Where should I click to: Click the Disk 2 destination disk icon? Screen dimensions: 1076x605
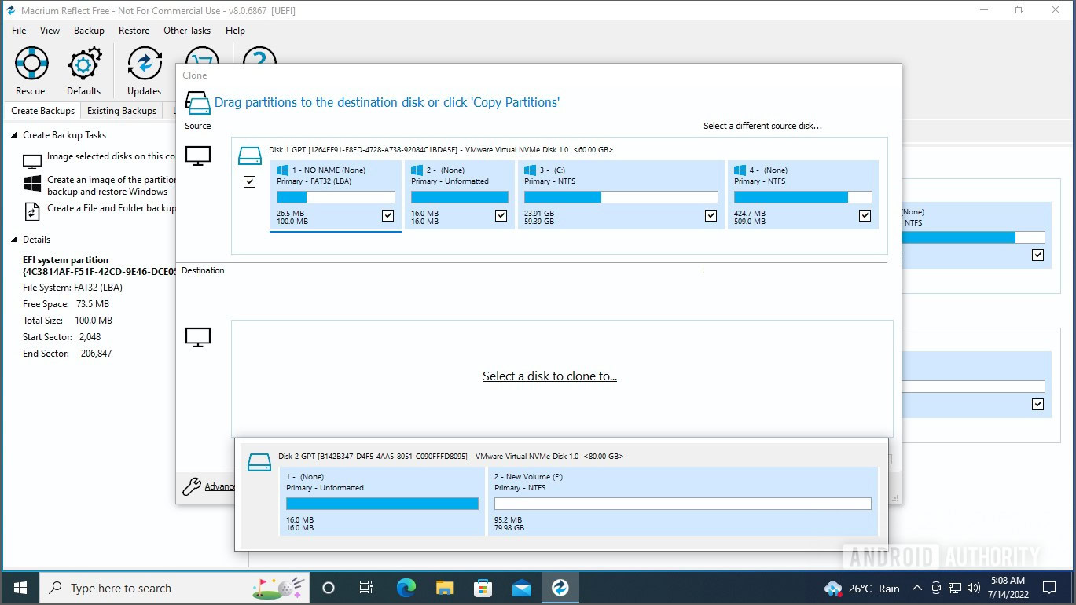pos(259,462)
